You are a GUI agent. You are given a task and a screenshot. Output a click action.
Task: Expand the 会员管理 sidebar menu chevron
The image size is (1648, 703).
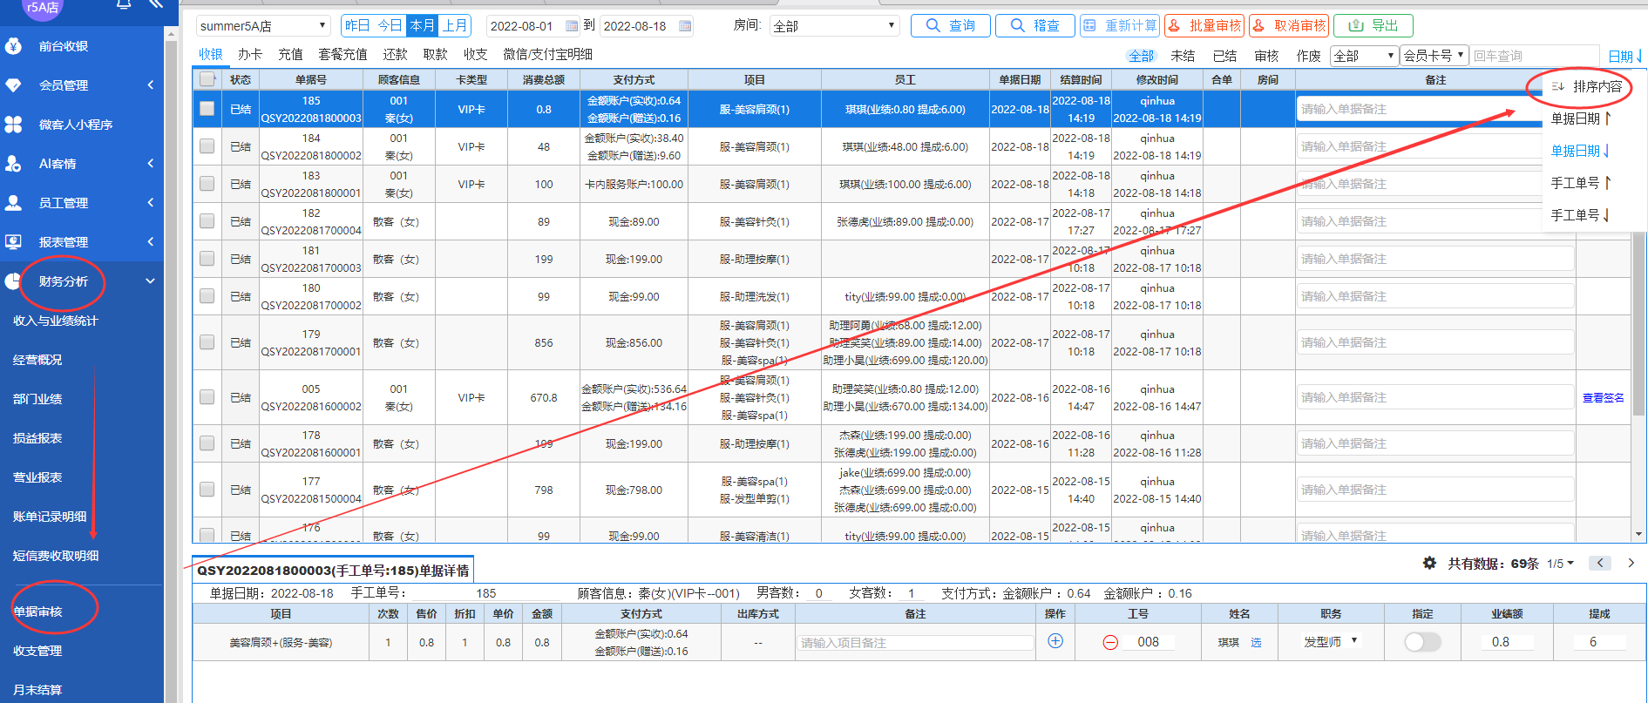pyautogui.click(x=150, y=85)
